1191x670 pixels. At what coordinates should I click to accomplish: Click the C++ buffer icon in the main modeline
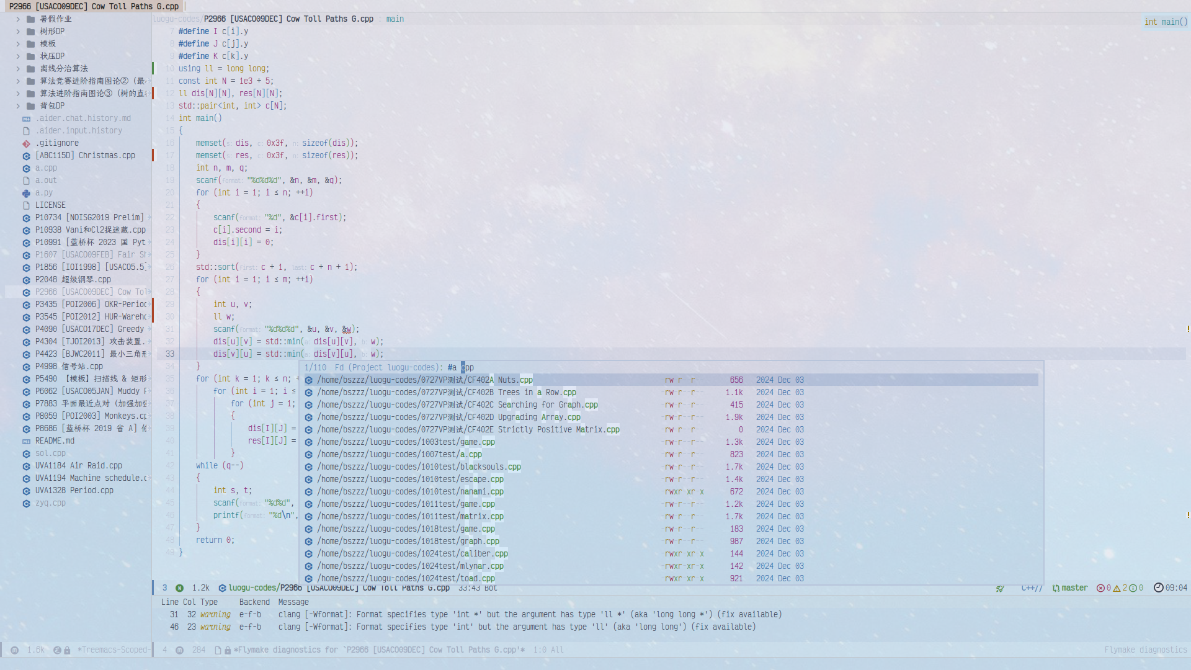coord(222,588)
